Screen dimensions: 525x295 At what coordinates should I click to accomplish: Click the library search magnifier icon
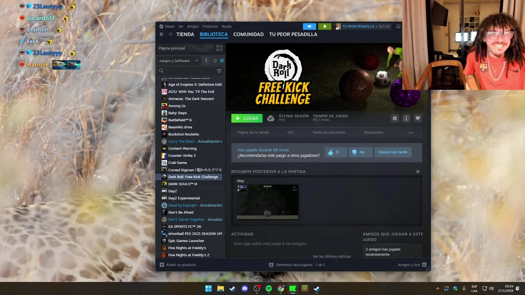161,71
